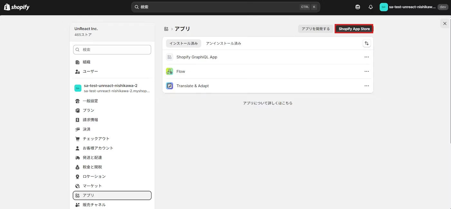Screen dimensions: 451x209
Task: Click the 販売チャネル icon
Action: click(x=77, y=205)
